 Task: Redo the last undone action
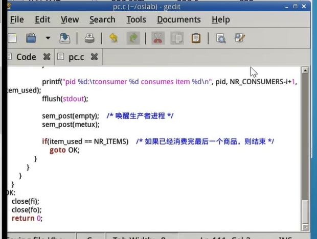tap(133, 38)
